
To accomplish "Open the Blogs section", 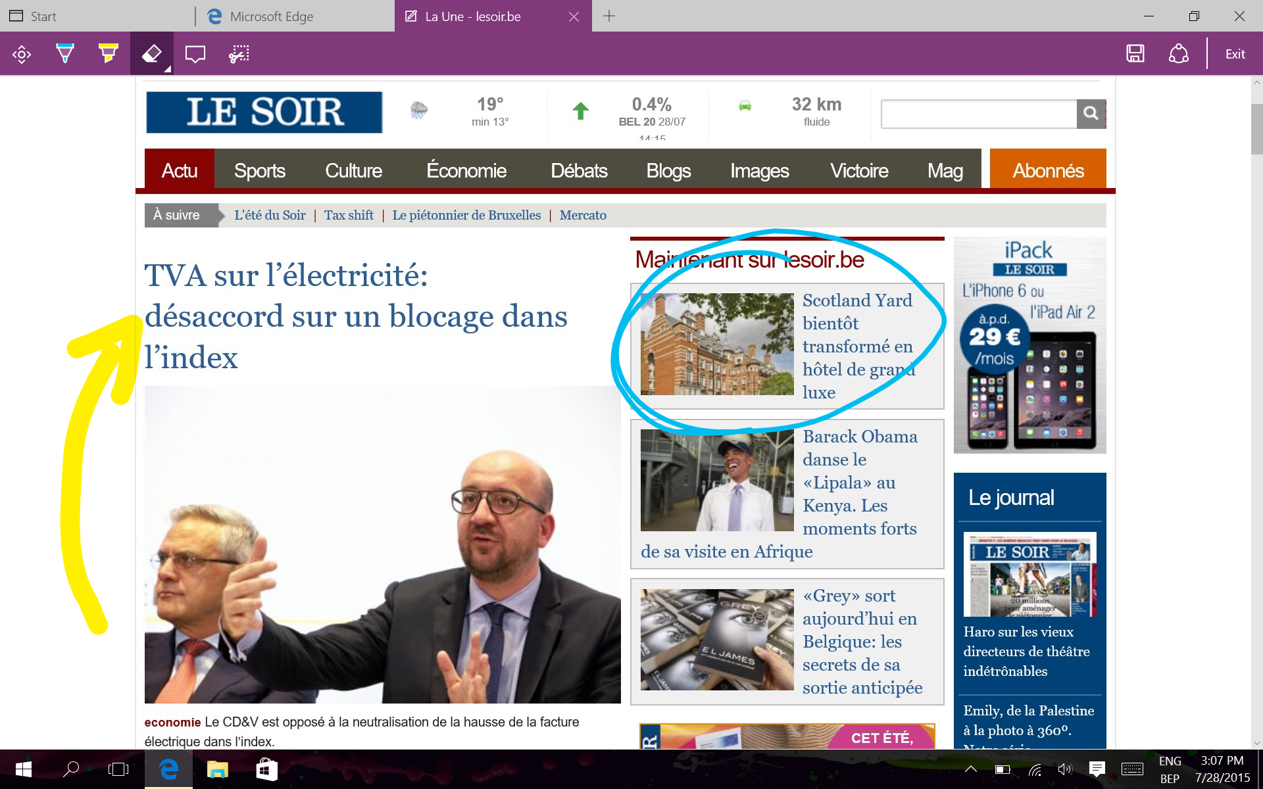I will point(668,170).
